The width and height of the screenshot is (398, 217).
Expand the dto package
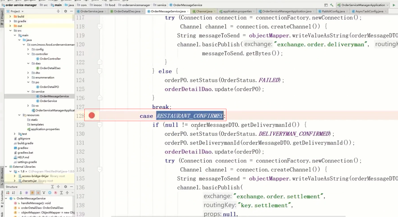[x=28, y=73]
